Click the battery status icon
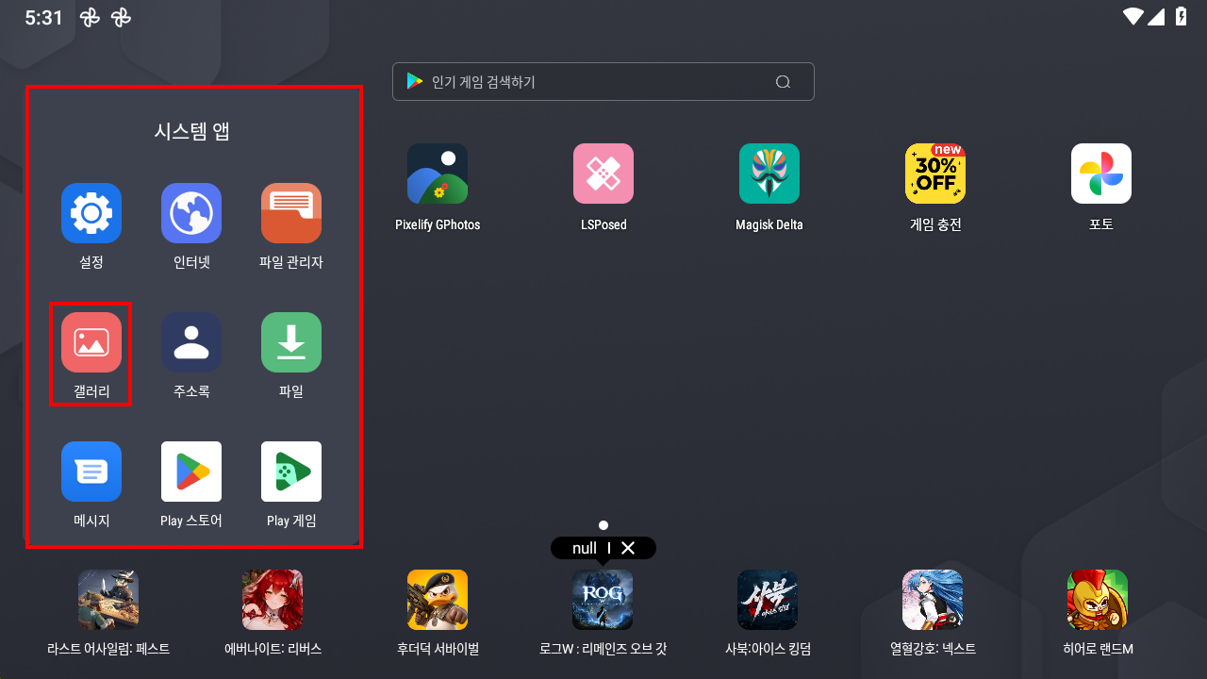 pos(1182,16)
